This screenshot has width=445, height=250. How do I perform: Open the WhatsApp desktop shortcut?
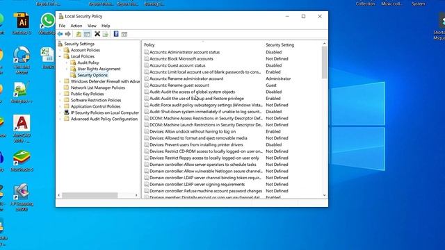48,20
